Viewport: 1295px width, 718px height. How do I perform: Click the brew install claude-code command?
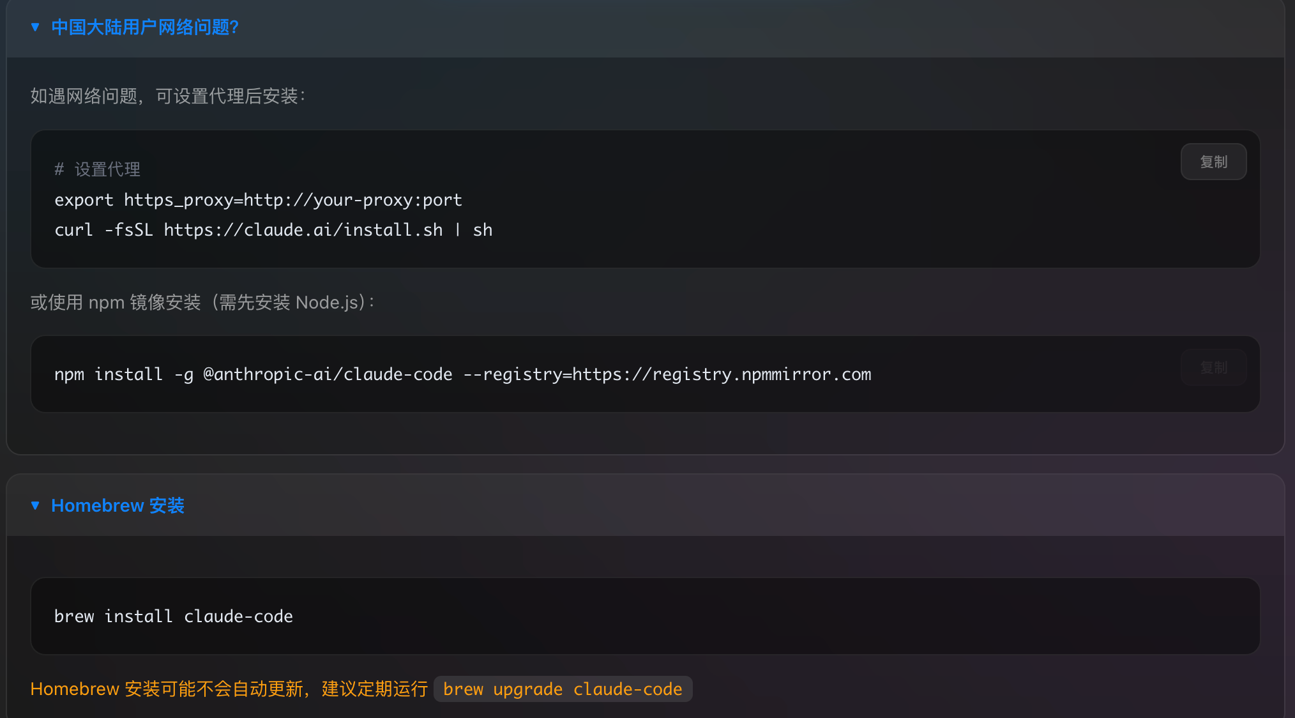click(174, 616)
